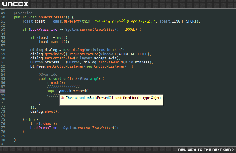Screen dimensions: 236x153
Task: Click setContentView on line 60
Action: click(59, 58)
